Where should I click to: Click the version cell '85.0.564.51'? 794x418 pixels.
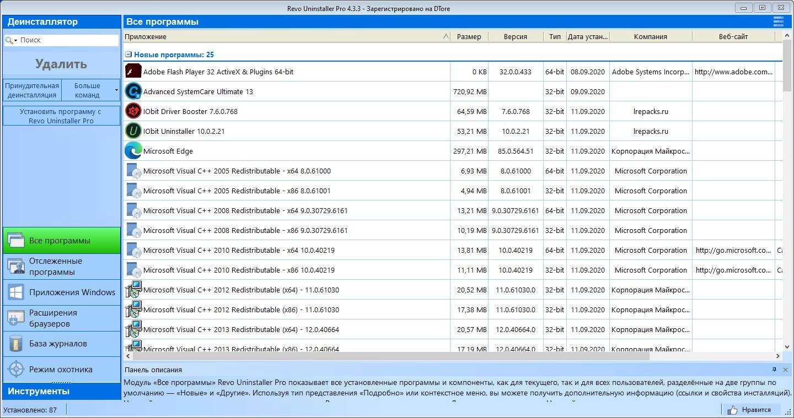tap(516, 151)
